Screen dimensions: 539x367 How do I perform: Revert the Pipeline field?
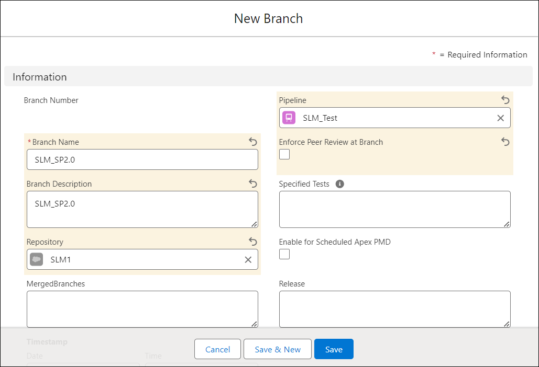coord(505,100)
